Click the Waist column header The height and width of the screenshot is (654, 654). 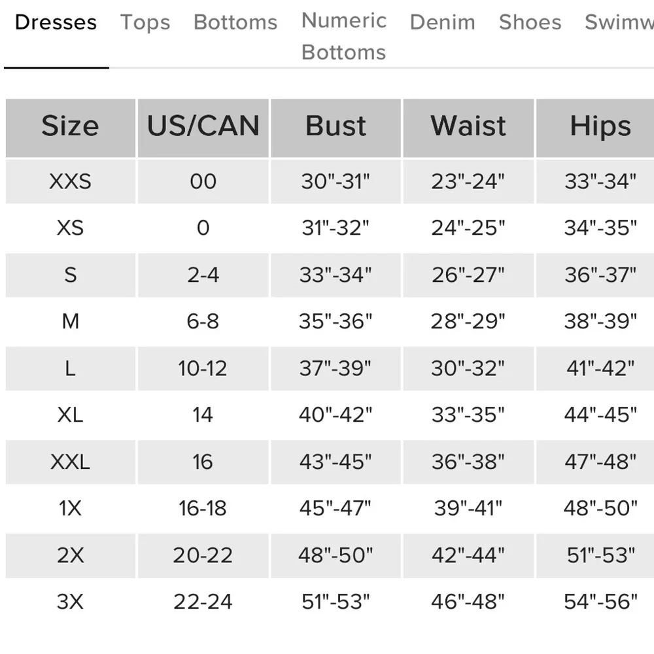click(x=468, y=126)
